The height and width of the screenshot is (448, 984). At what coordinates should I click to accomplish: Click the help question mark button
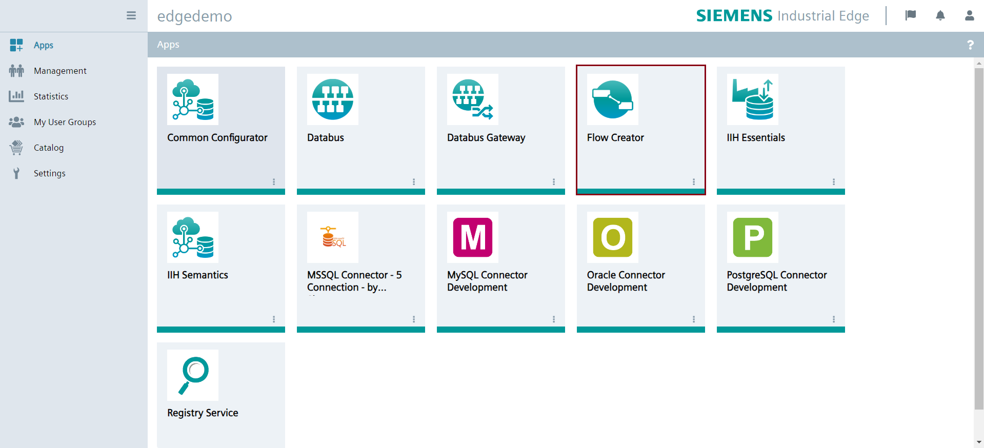pyautogui.click(x=970, y=45)
